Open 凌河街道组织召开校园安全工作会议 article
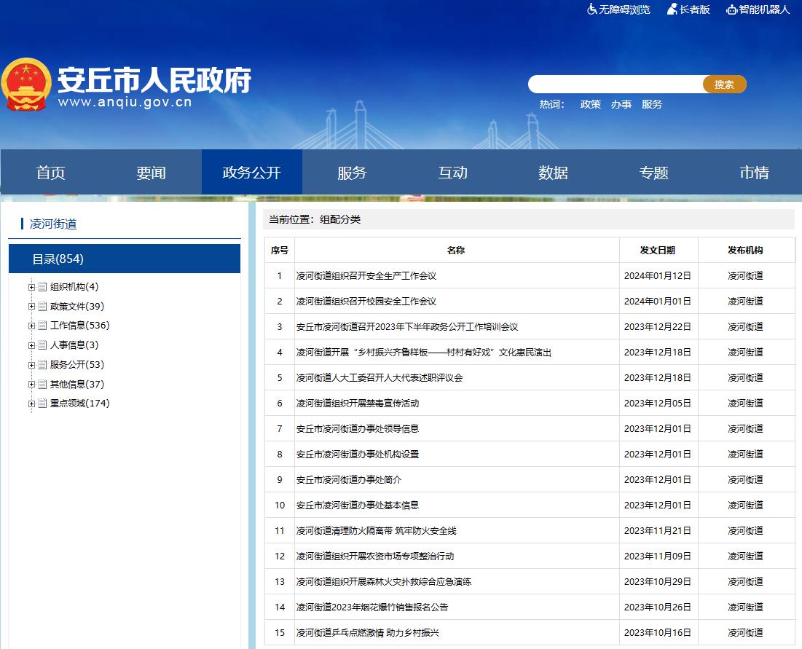 tap(366, 302)
